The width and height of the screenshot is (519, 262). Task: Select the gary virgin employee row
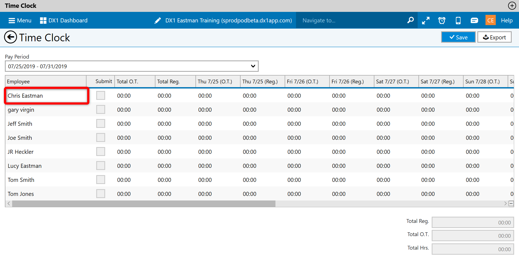click(x=259, y=110)
